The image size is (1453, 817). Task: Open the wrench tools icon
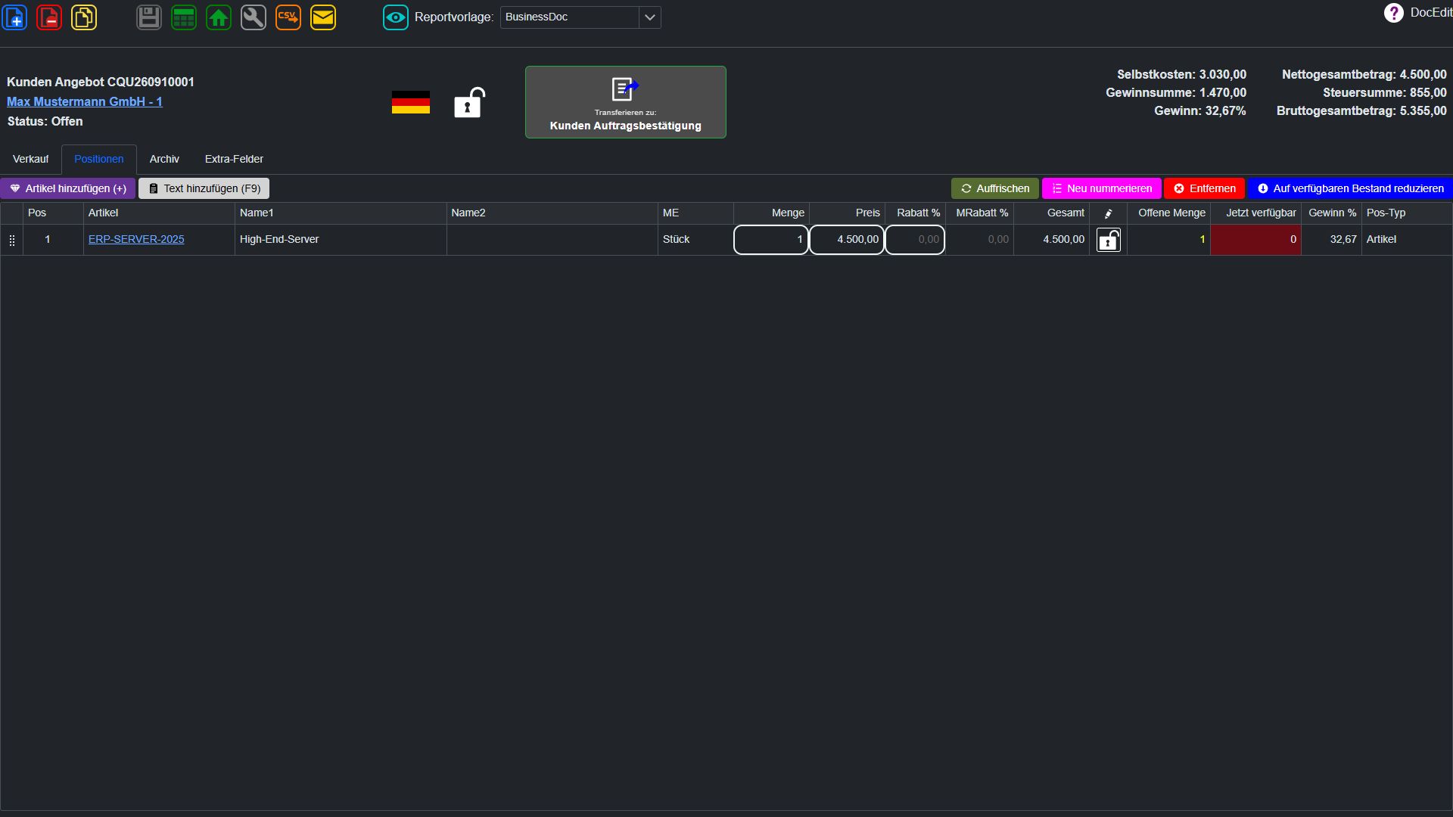pyautogui.click(x=254, y=17)
